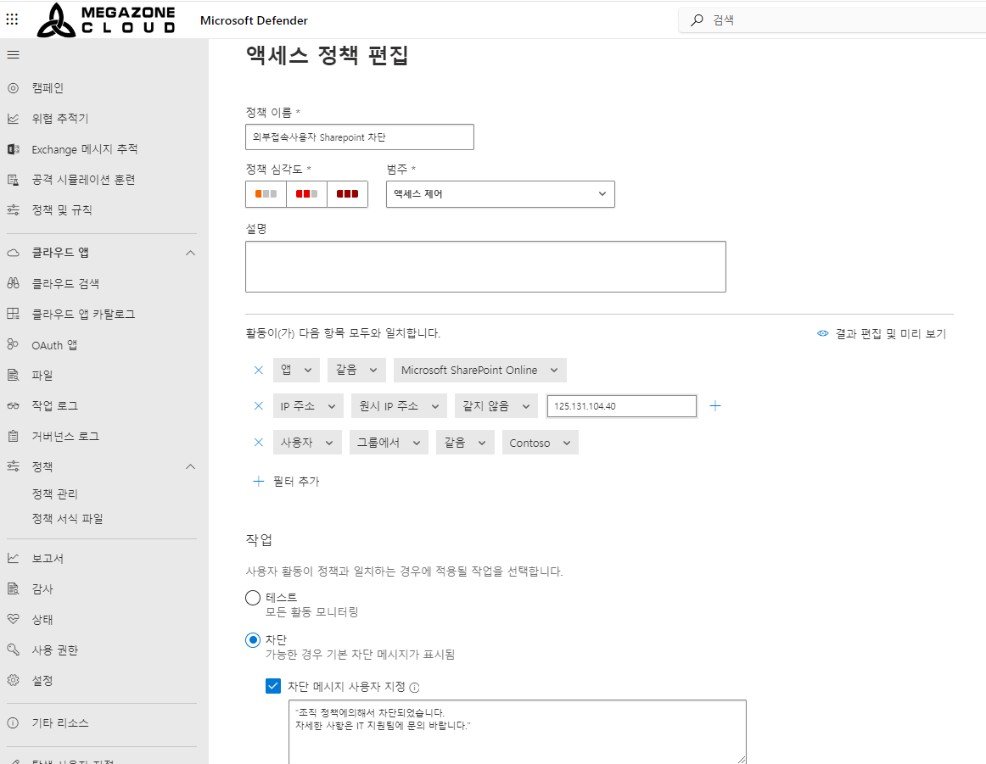Select the 차단 radio option

click(253, 640)
